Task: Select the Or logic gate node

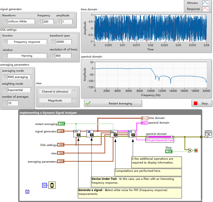Action: coord(190,150)
